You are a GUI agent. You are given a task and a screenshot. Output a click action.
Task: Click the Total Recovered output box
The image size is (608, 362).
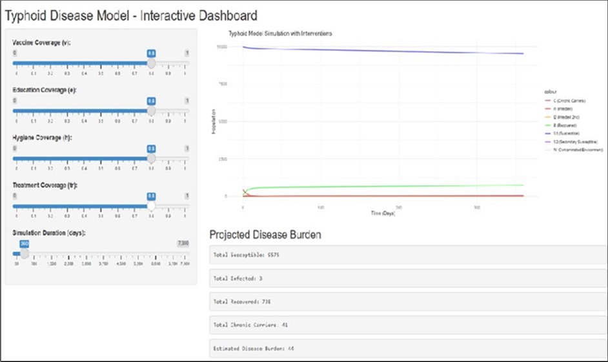(407, 301)
